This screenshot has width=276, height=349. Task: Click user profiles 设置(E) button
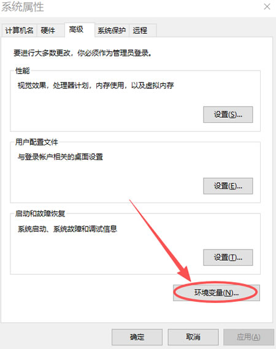point(228,186)
